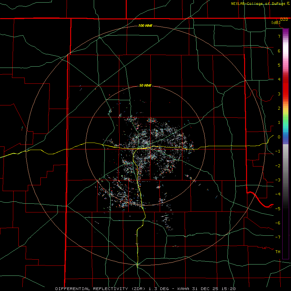Click the product caption at the bottom
Image resolution: width=291 pixels, height=291 pixels.
[x=145, y=289]
